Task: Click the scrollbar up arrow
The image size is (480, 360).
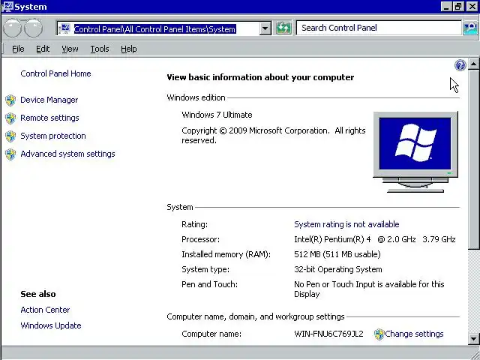Action: pyautogui.click(x=473, y=64)
